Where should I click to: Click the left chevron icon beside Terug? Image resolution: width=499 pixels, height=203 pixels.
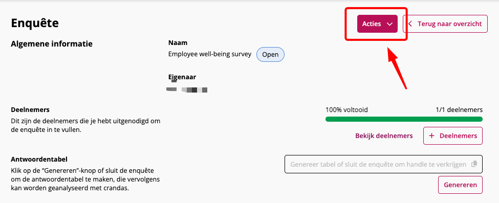point(410,24)
